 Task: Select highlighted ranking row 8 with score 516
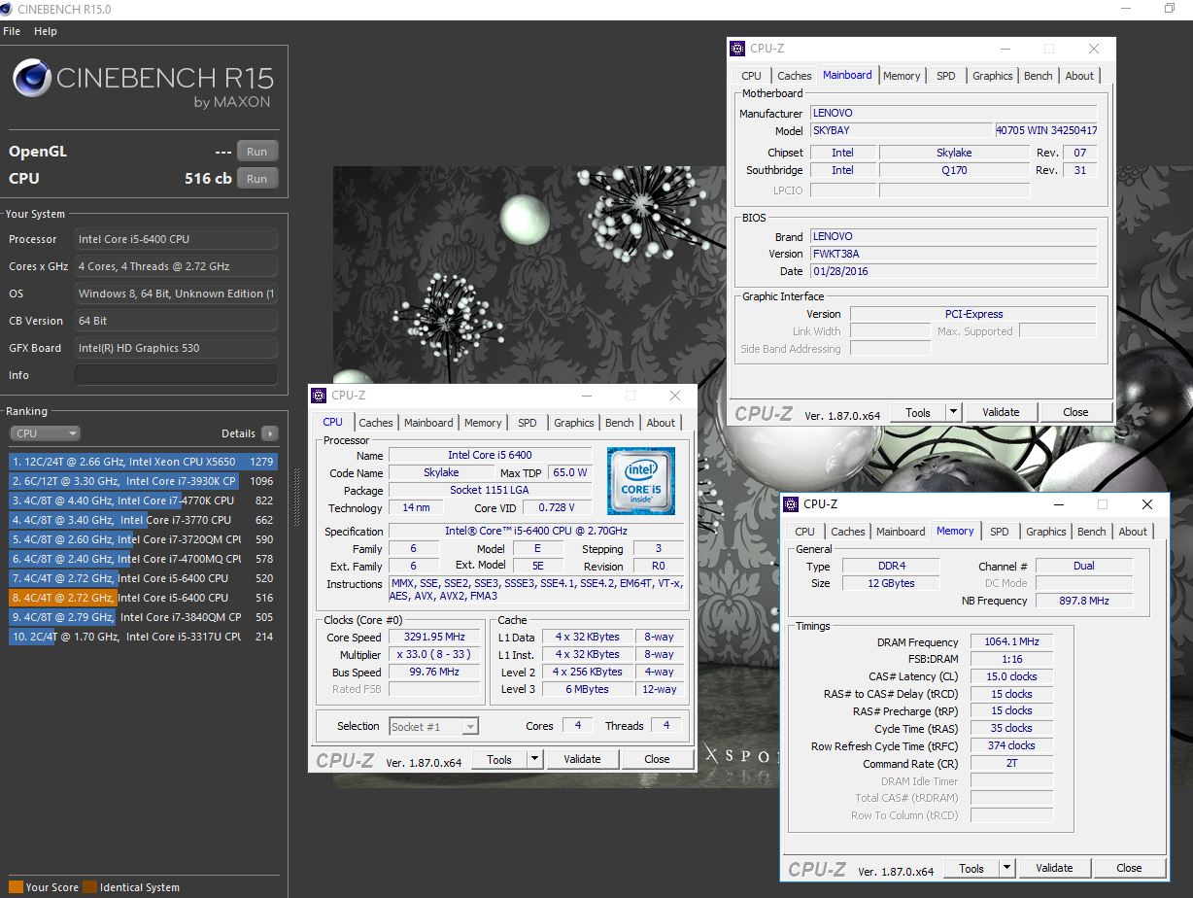144,598
